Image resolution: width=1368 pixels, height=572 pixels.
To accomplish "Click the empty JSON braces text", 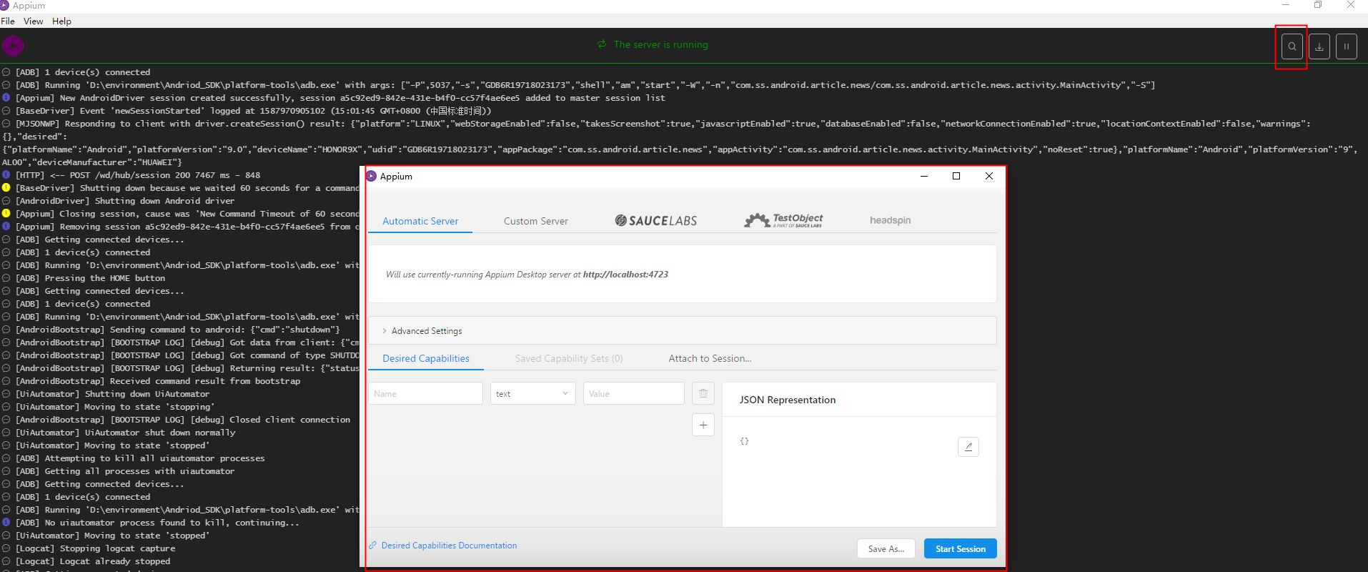I will coord(744,441).
